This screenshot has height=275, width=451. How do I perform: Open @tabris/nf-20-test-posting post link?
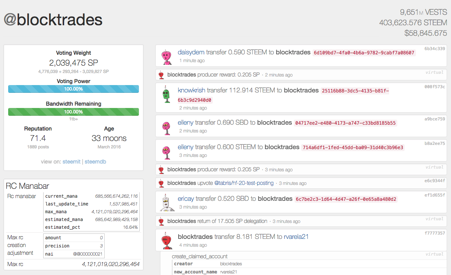[x=244, y=183]
